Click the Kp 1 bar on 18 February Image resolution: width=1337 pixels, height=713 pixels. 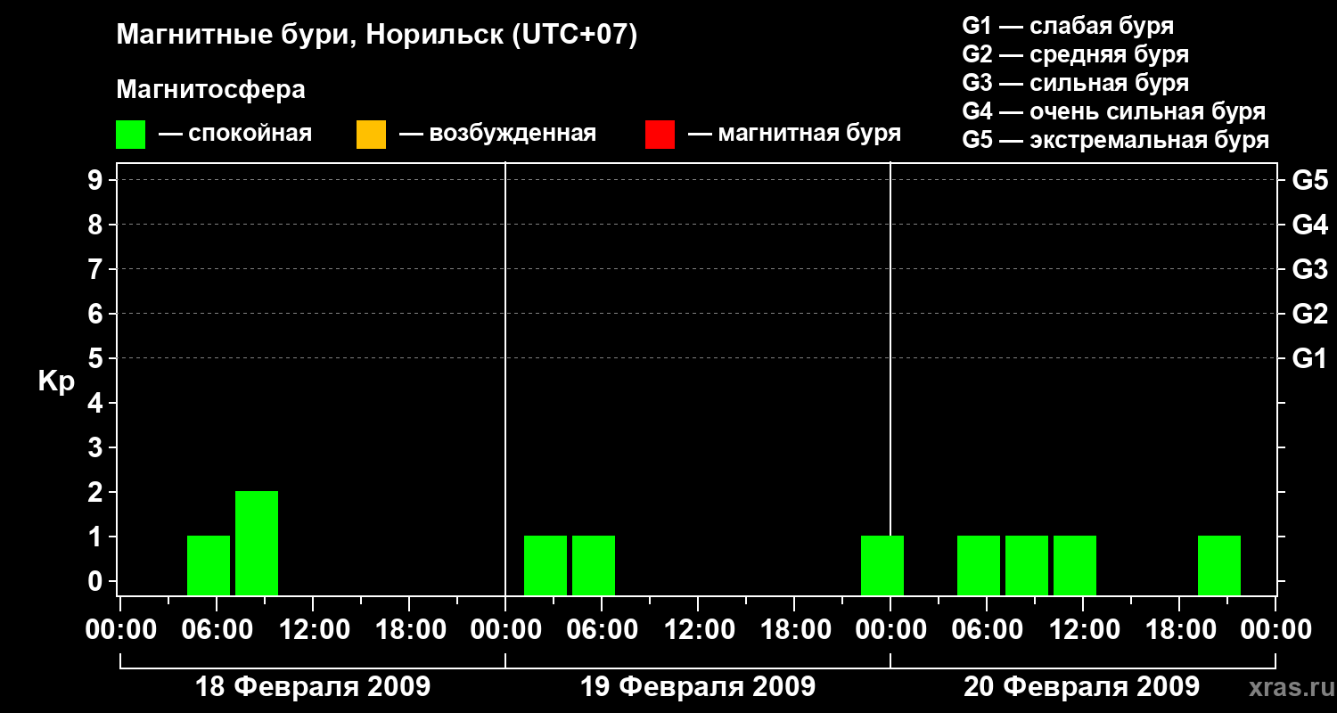coord(209,565)
